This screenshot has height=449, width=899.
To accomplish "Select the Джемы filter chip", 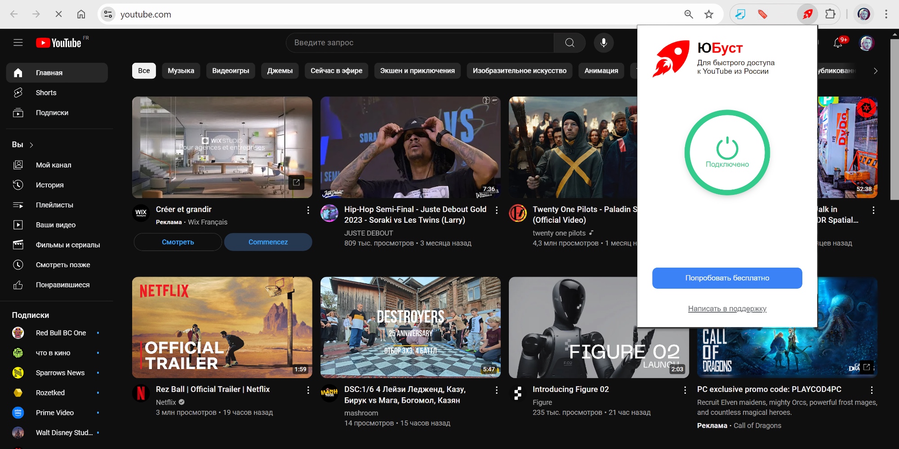I will coord(280,71).
